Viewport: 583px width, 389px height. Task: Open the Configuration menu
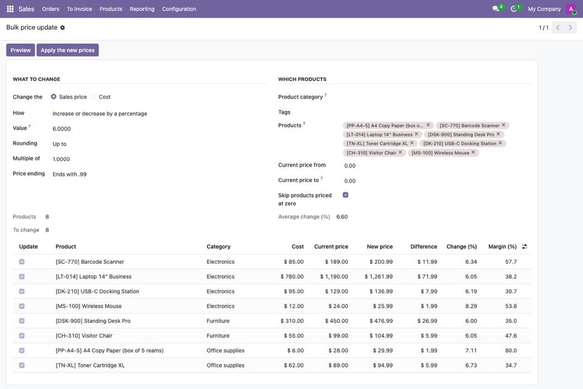point(179,9)
